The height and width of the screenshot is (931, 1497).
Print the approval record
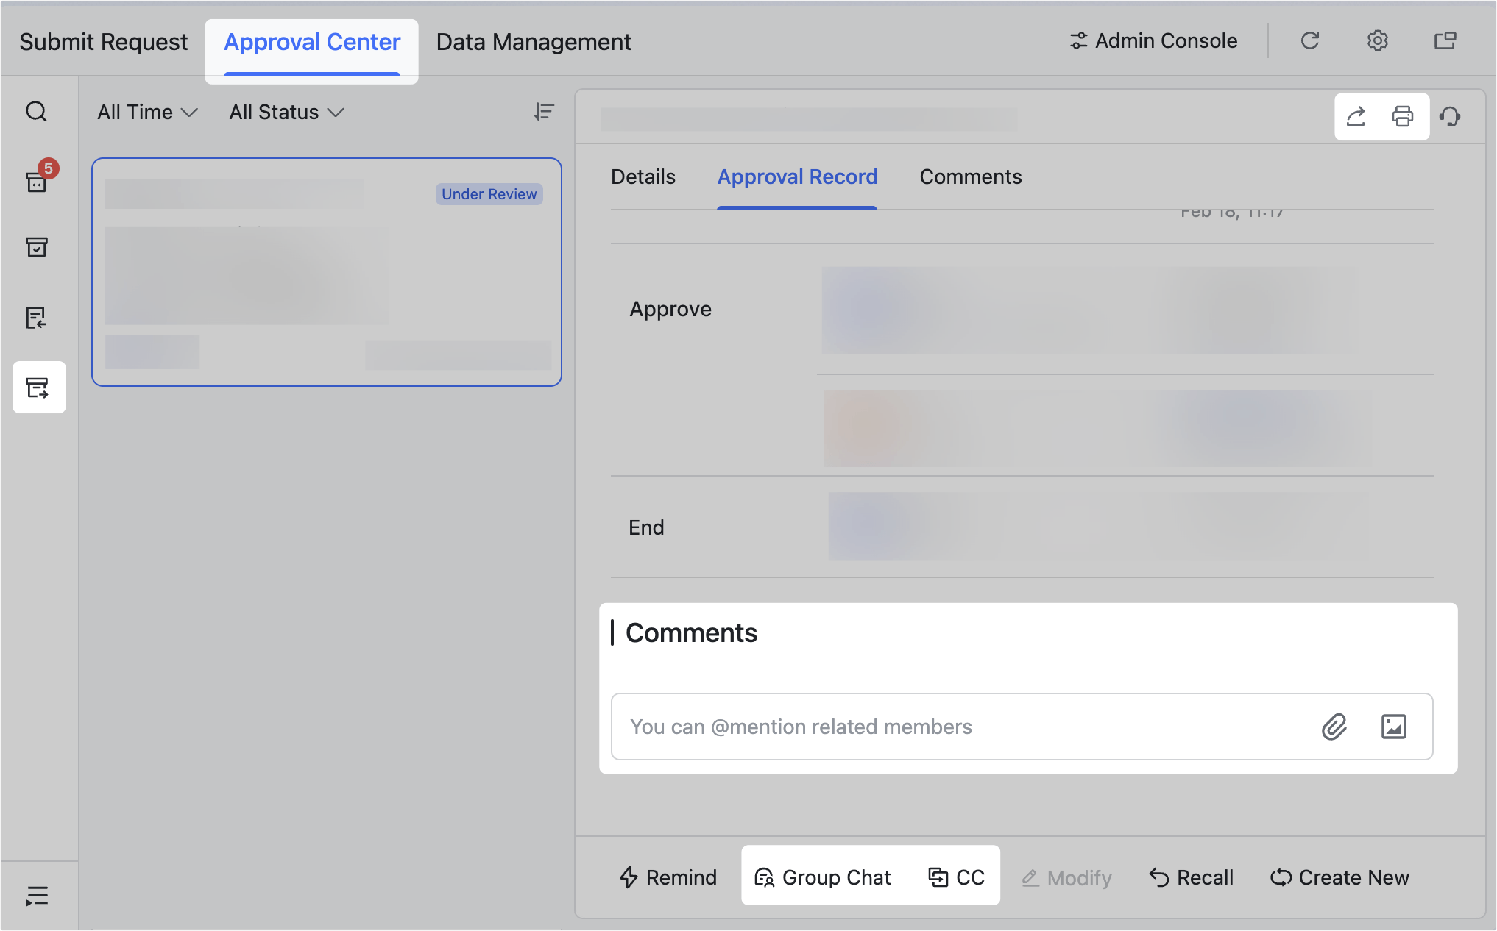[x=1401, y=116]
